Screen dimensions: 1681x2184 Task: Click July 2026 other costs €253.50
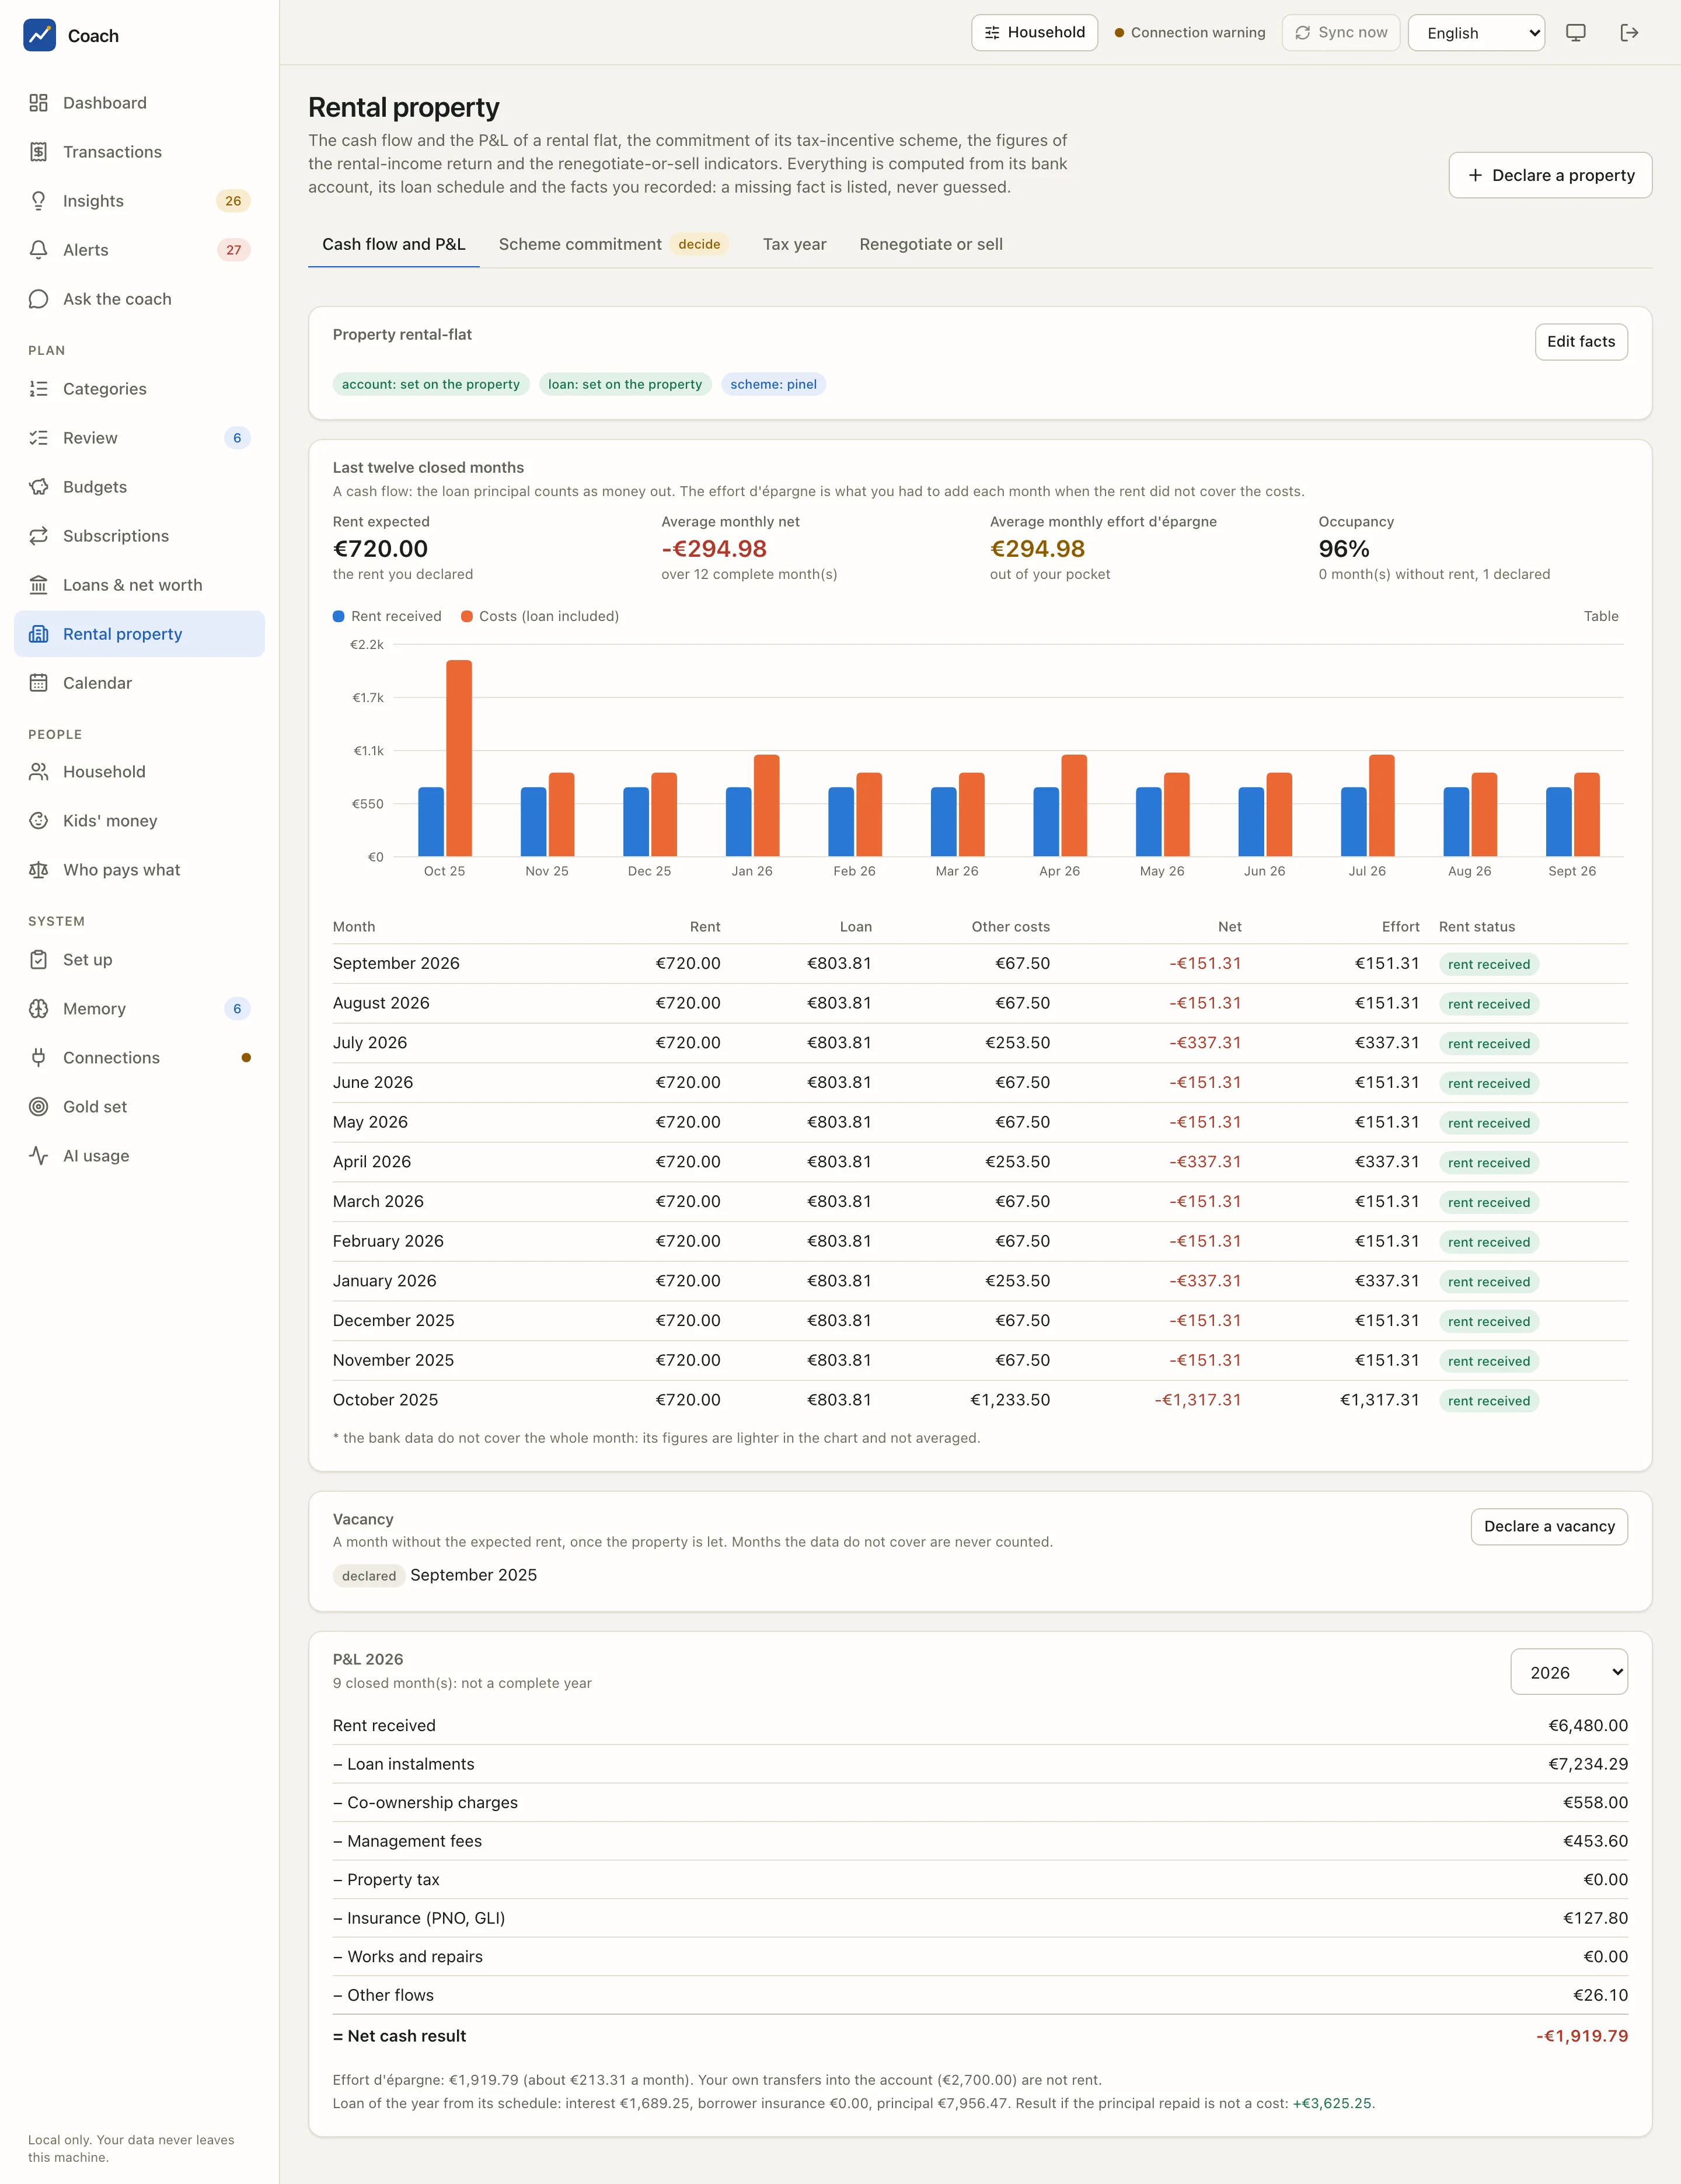1017,1043
